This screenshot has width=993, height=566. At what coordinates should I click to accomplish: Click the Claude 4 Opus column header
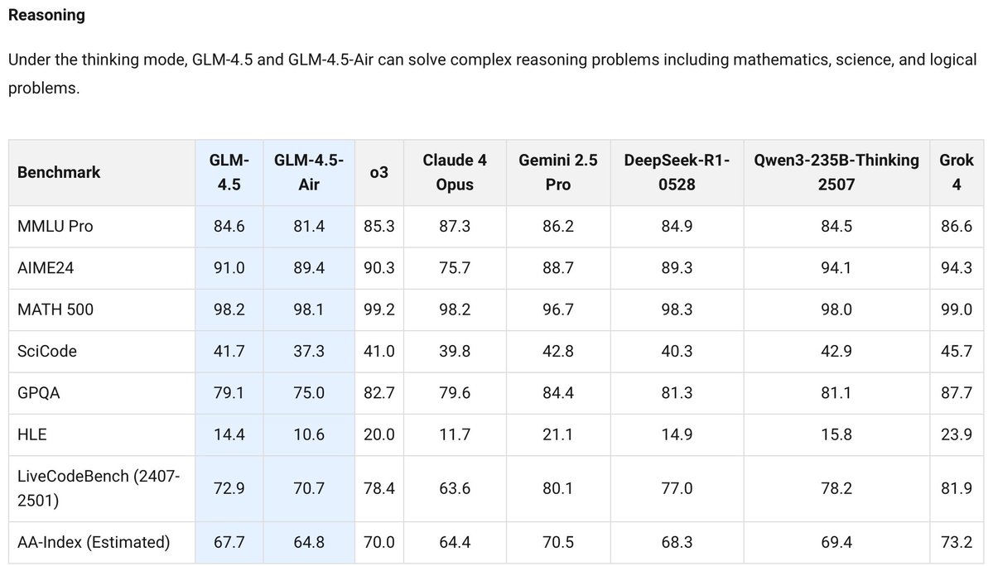click(455, 172)
